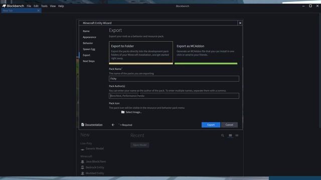Click the blue Export button
321x180 pixels.
pyautogui.click(x=211, y=124)
